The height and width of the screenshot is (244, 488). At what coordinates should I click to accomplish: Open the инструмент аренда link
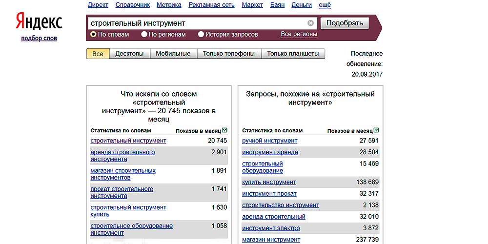pyautogui.click(x=270, y=152)
